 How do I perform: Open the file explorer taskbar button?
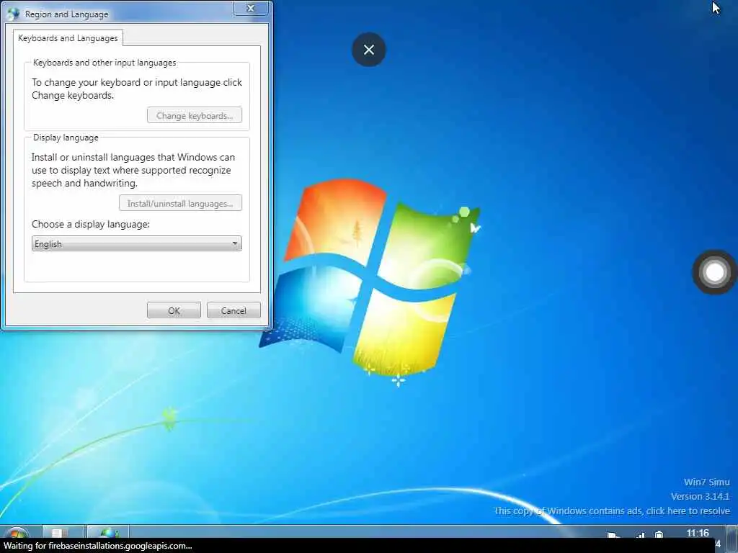63,532
